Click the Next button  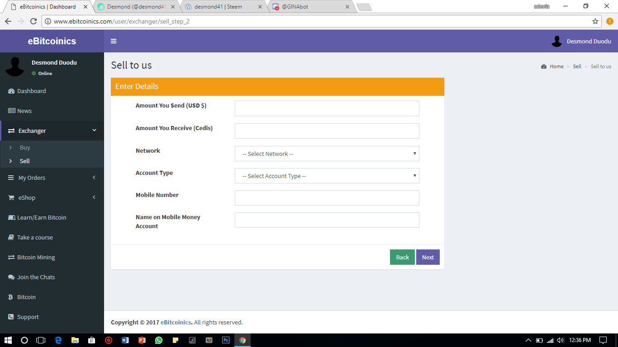pos(428,257)
